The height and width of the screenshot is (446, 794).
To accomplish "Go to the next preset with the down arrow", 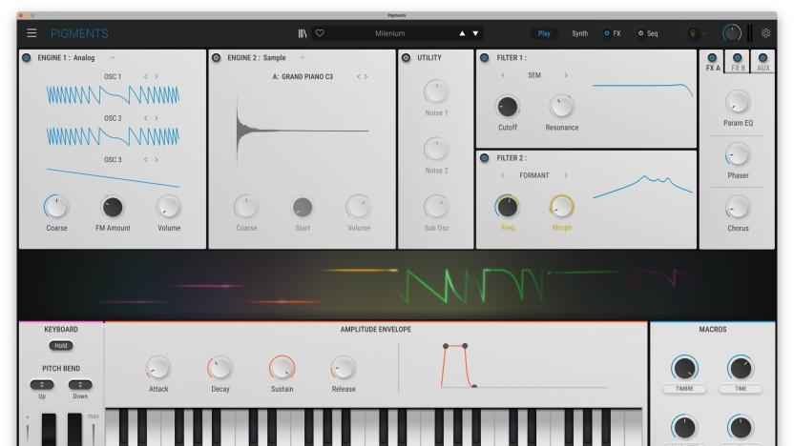I will [477, 33].
